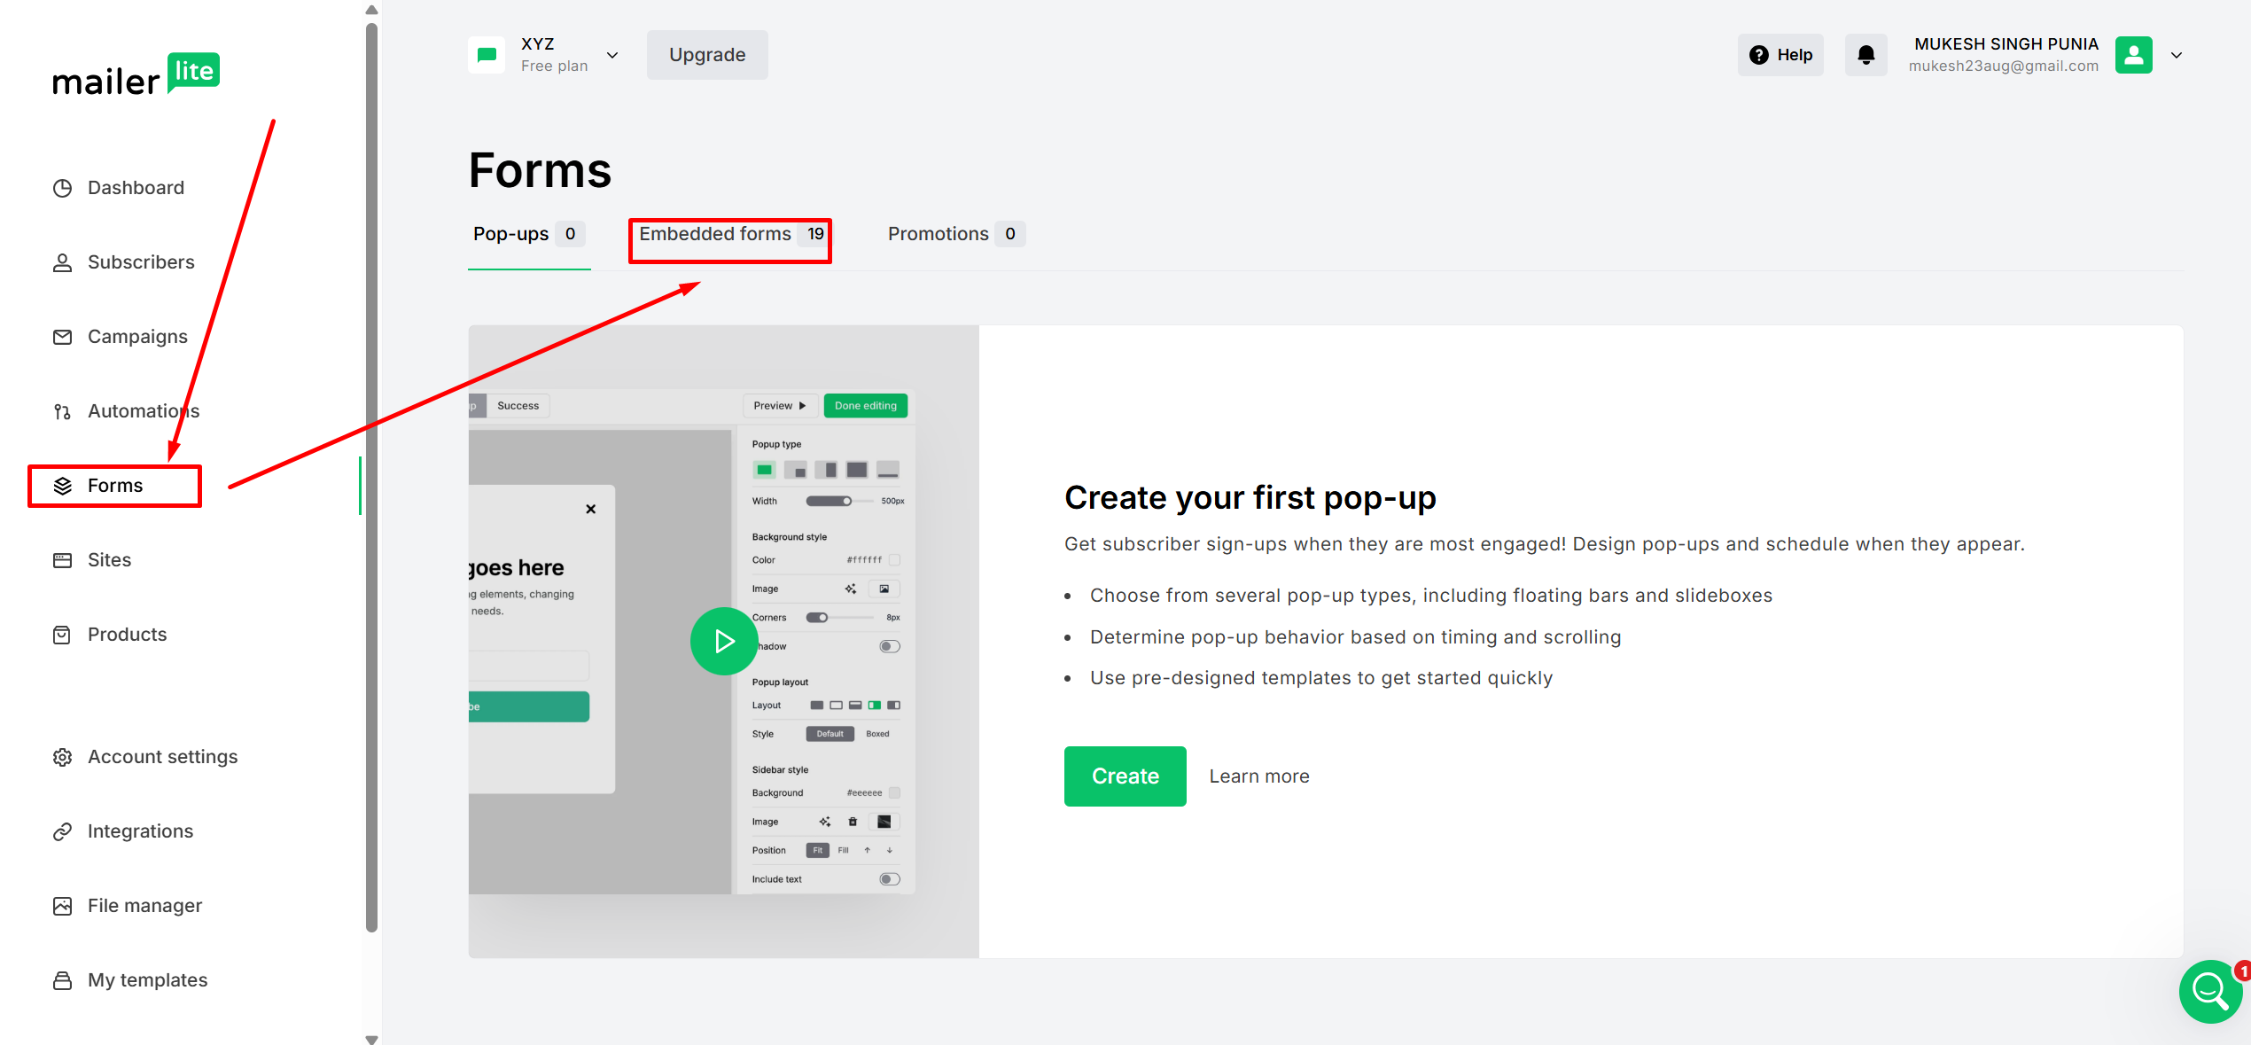Open the chat support bubble icon

(2209, 992)
